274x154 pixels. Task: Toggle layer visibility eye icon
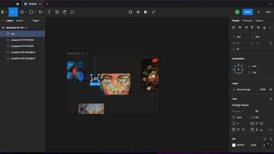[271, 89]
